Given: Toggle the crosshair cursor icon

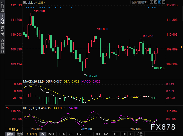Looking at the screenshot, I should [151, 2].
